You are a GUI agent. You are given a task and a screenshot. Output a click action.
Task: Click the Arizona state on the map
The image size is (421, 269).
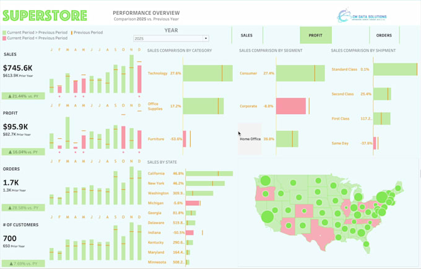(x=289, y=226)
